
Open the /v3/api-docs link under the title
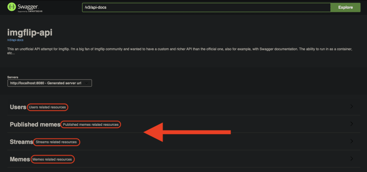(x=15, y=40)
